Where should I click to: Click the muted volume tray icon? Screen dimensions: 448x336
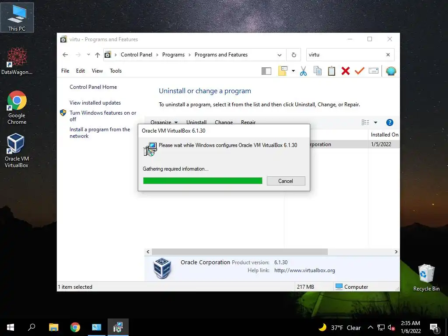pyautogui.click(x=391, y=328)
